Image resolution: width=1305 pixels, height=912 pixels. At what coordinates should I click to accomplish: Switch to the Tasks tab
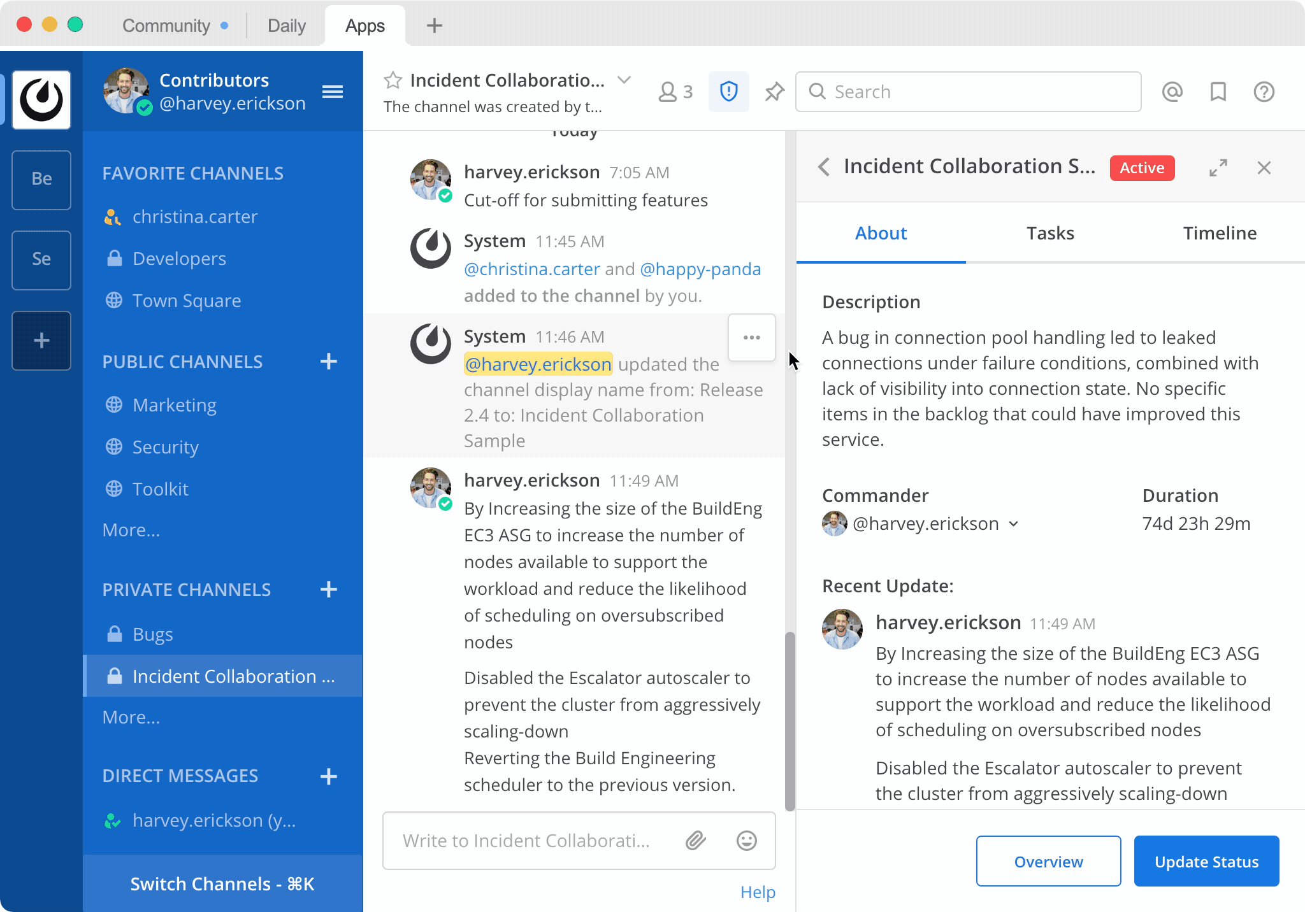coord(1050,233)
